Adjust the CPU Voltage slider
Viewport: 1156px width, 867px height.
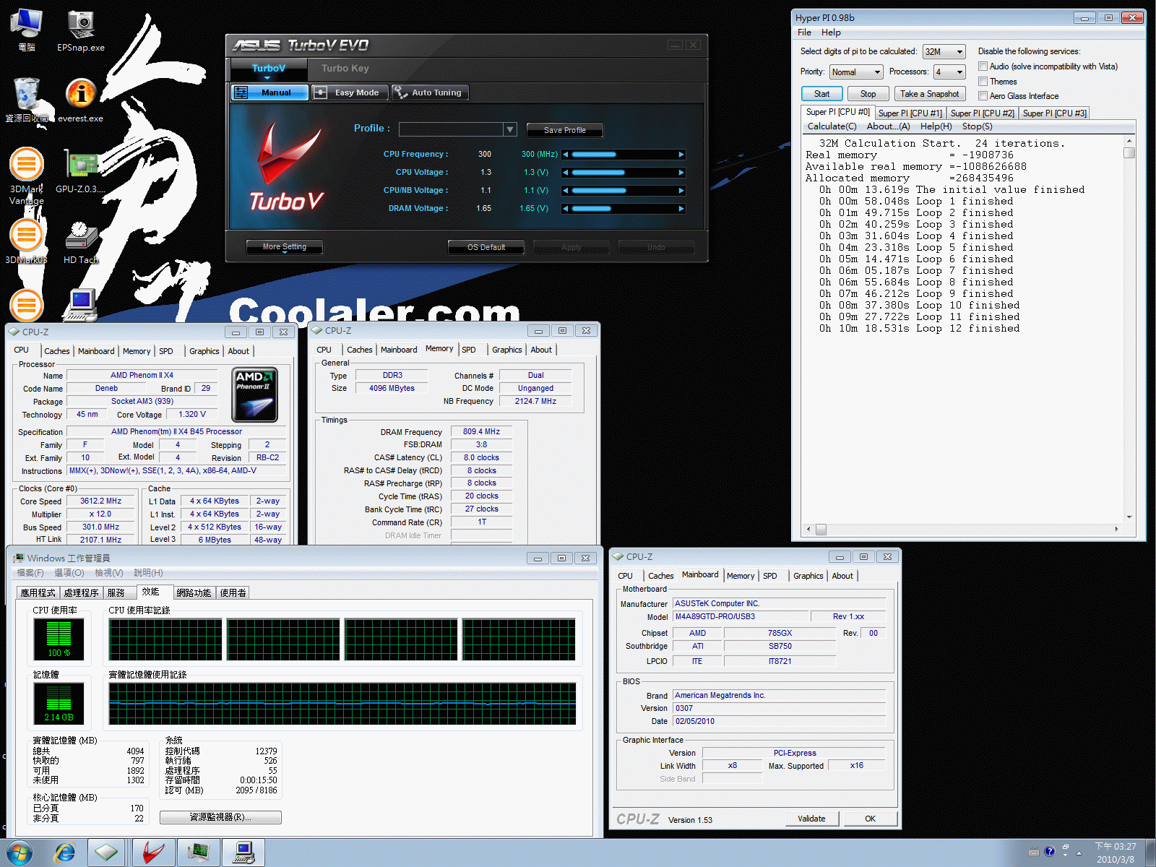[624, 173]
